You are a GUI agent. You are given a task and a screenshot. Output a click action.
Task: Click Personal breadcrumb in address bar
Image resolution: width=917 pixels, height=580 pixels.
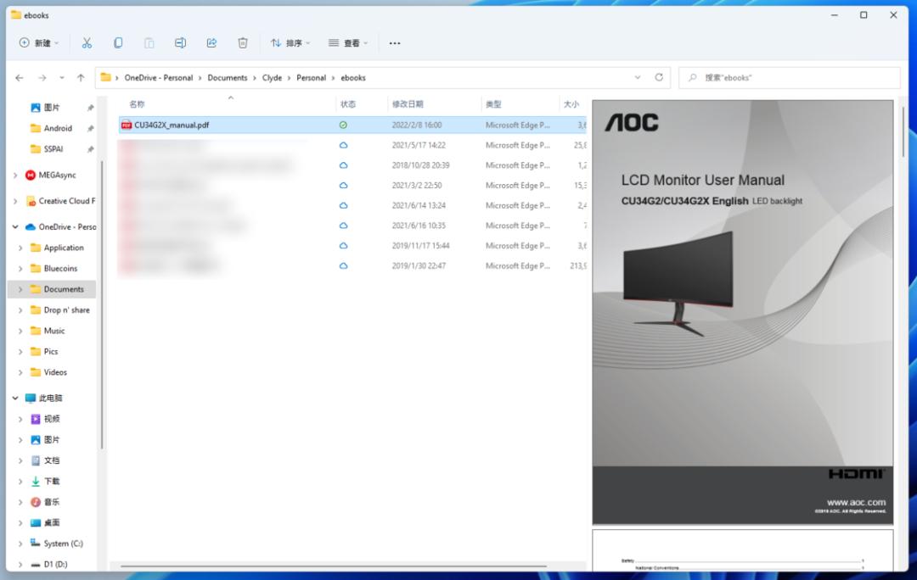pos(311,78)
